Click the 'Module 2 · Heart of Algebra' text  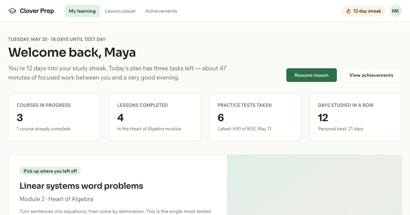click(x=56, y=199)
